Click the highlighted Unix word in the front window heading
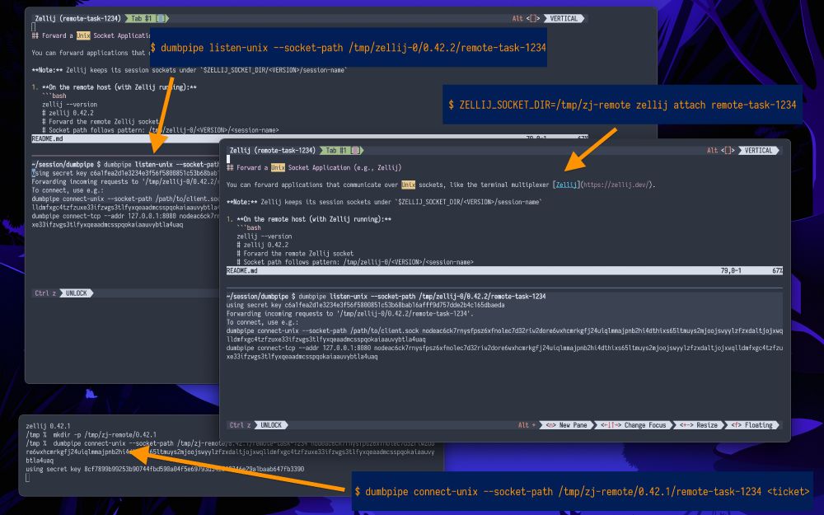 point(278,167)
